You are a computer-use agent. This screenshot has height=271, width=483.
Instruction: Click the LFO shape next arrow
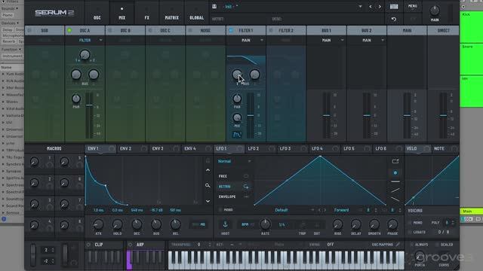pos(325,210)
